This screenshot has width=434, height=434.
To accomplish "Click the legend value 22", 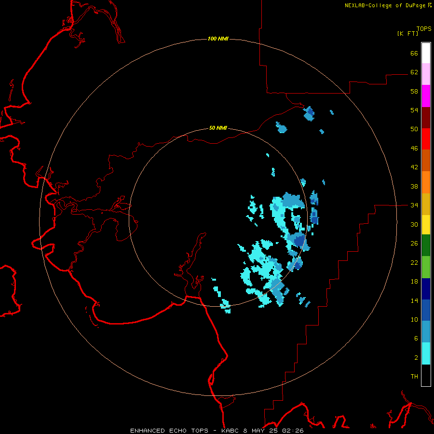I will 414,263.
